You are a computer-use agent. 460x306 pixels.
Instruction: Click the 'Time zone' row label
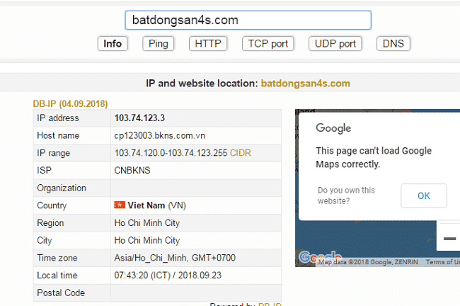pos(57,258)
